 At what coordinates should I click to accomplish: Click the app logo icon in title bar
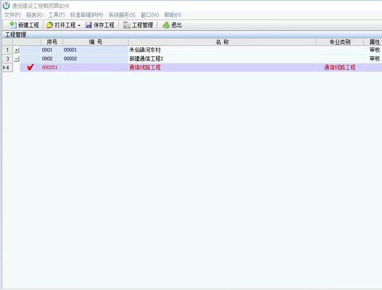click(6, 6)
